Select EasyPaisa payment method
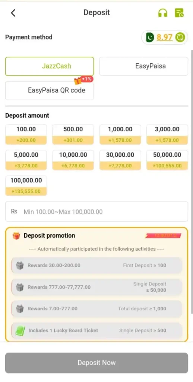This screenshot has height=382, width=193. coord(143,66)
